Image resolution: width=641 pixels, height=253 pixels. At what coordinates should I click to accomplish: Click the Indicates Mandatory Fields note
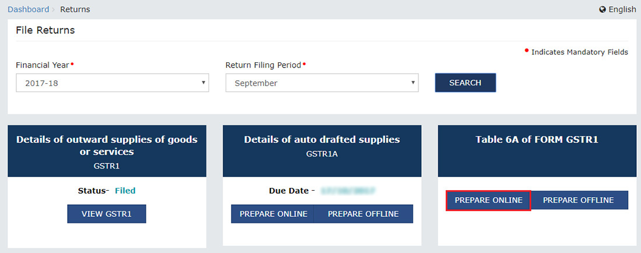pyautogui.click(x=579, y=52)
